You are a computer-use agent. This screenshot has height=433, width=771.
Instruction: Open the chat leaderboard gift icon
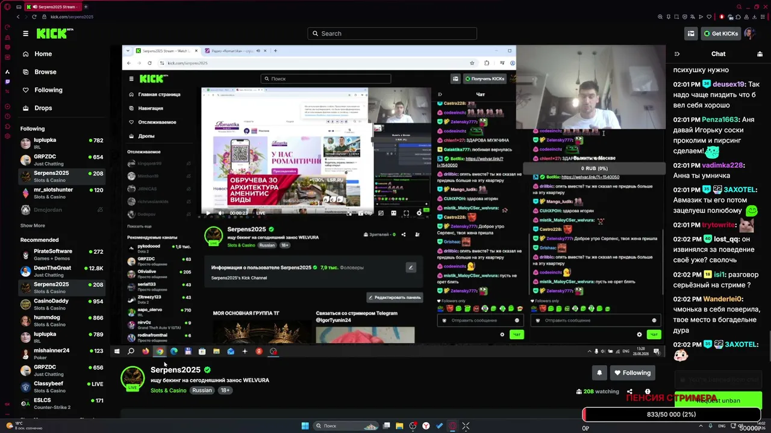(x=760, y=54)
